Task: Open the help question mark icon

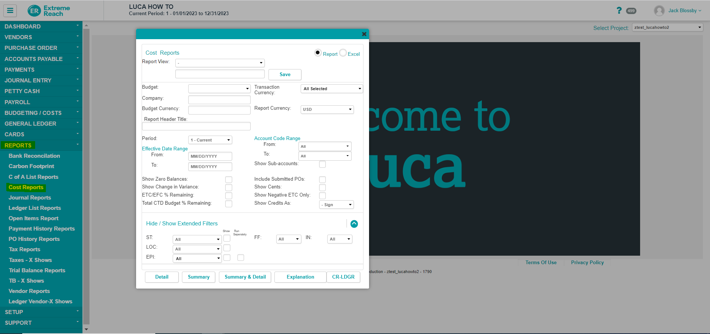Action: [619, 11]
